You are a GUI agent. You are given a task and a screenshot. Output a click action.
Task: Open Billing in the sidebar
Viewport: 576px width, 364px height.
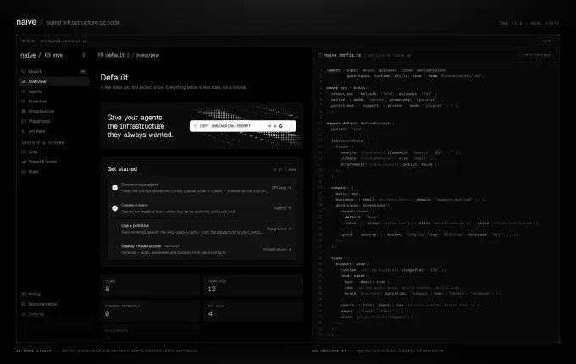tap(54, 294)
